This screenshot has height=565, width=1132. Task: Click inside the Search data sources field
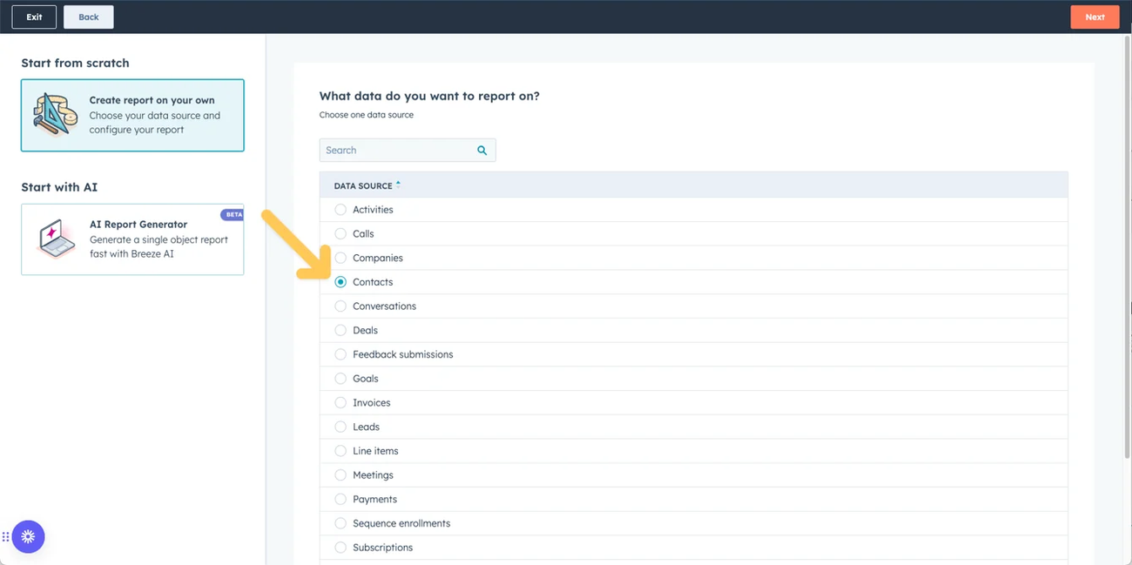(x=392, y=150)
